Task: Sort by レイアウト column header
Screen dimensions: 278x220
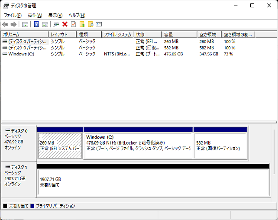Action: tap(62, 35)
